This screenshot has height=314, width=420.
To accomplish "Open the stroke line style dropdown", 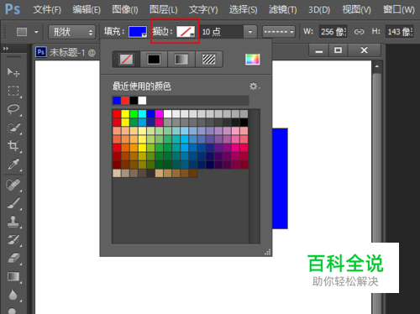I will [x=279, y=32].
